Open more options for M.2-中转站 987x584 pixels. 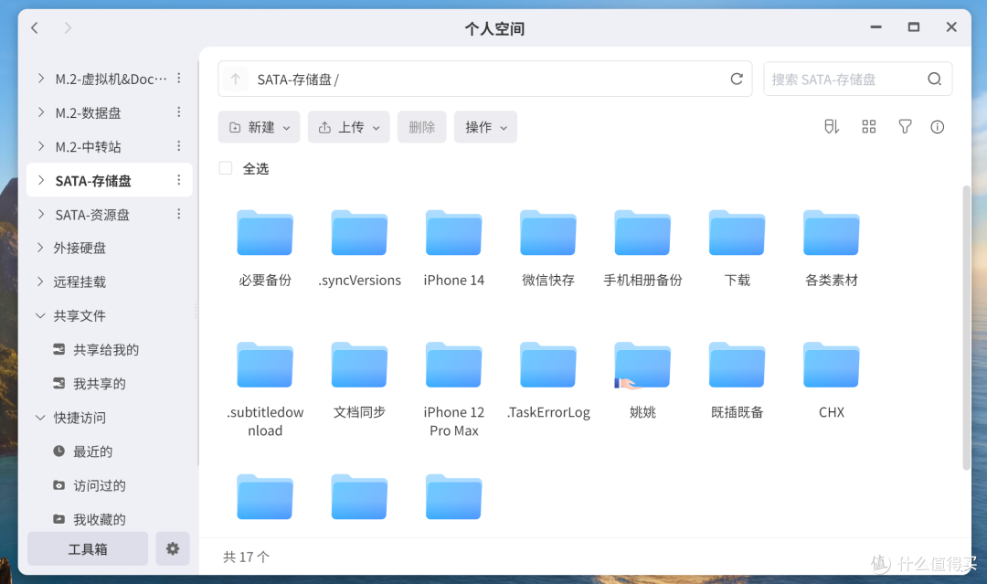pyautogui.click(x=179, y=146)
